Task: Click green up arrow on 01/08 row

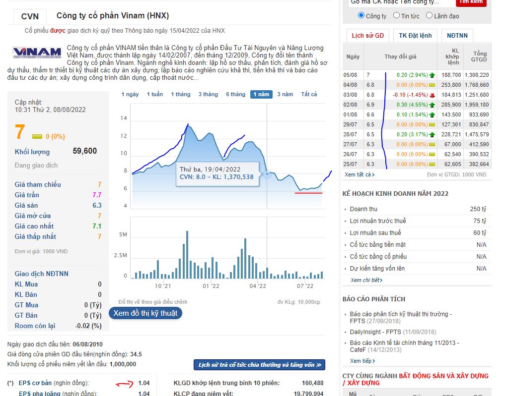Action: coord(432,115)
